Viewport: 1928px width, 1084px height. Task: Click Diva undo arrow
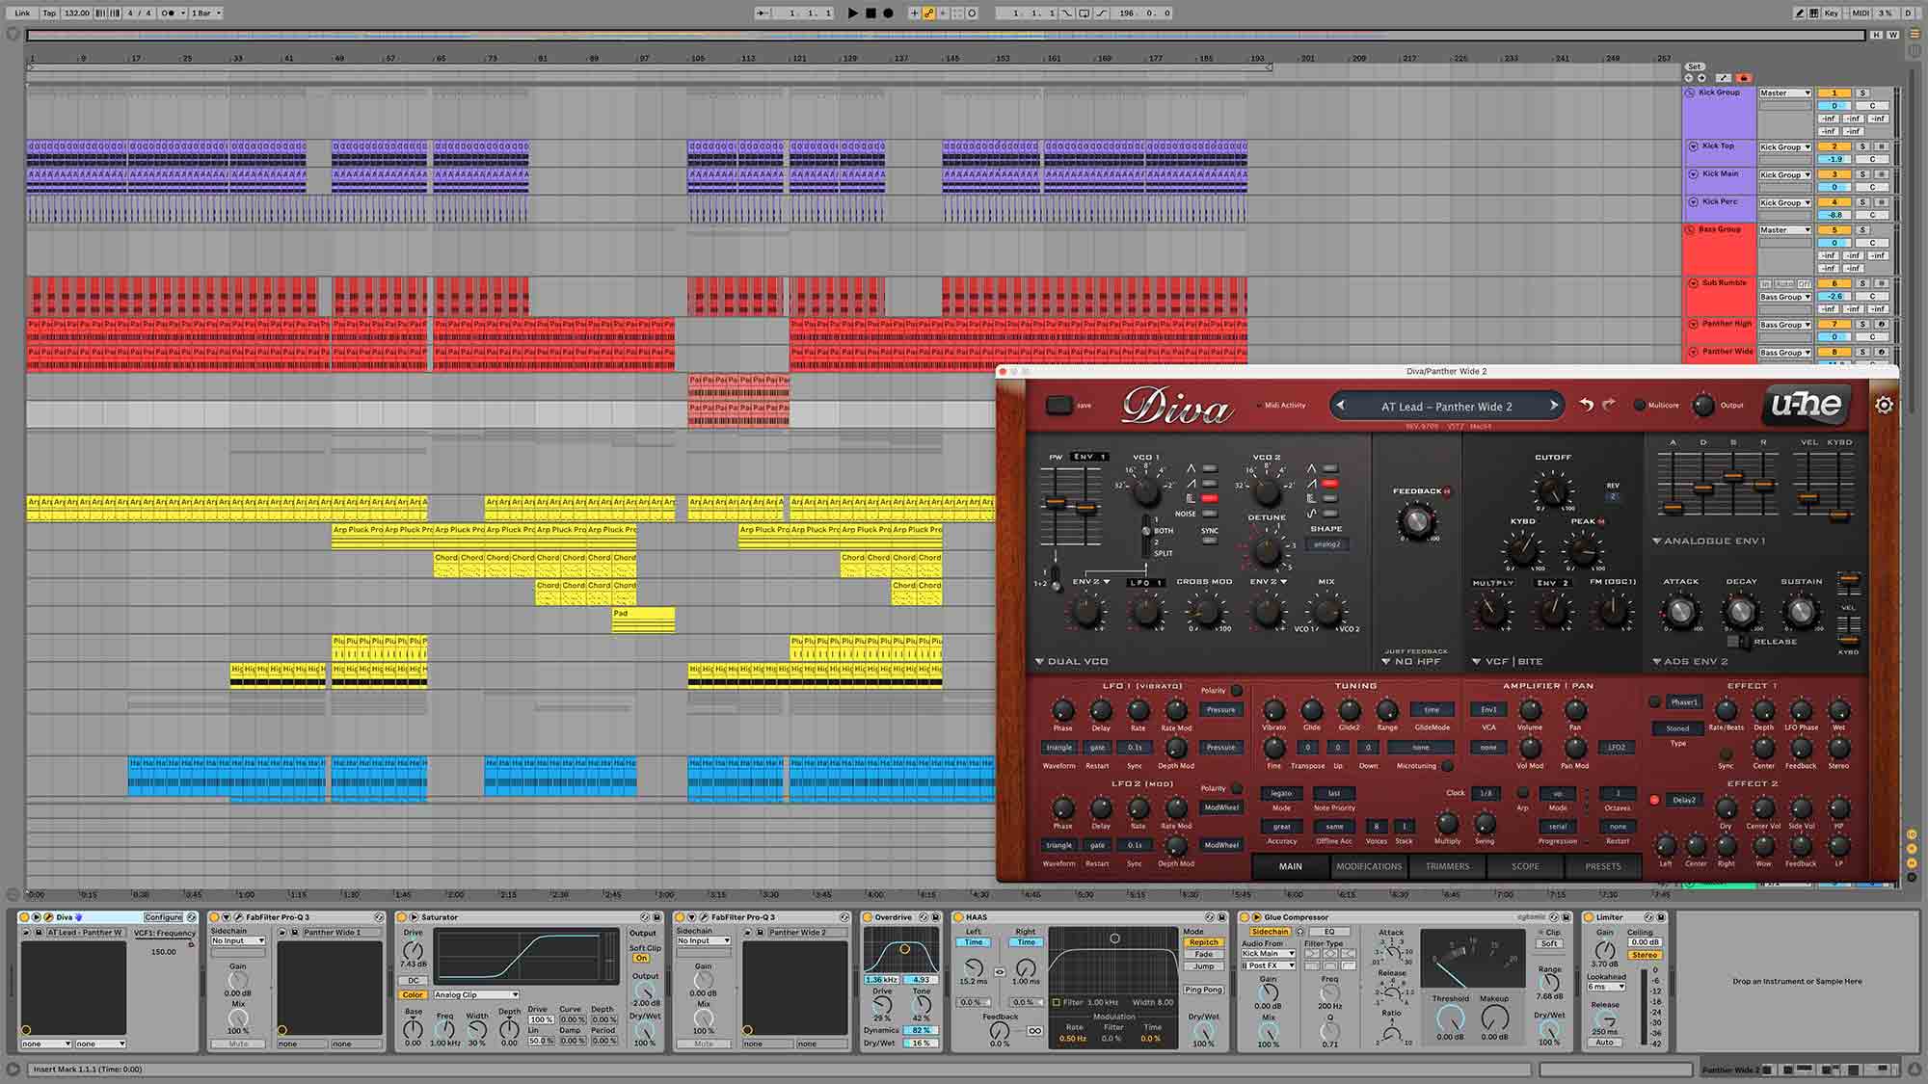(x=1586, y=405)
